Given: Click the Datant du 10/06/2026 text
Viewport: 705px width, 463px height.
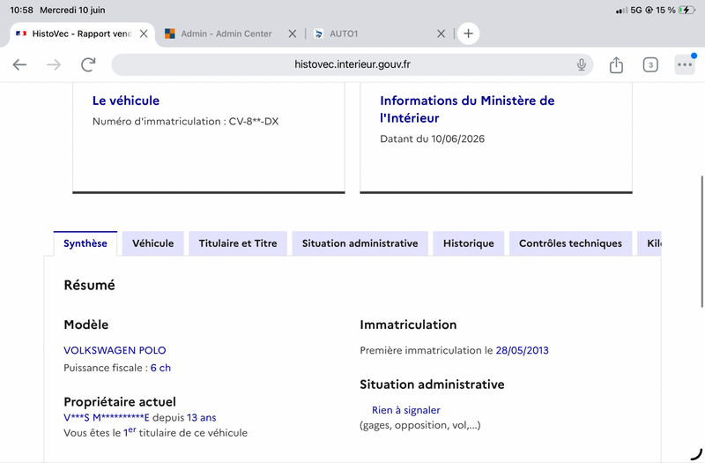Looking at the screenshot, I should click(x=432, y=138).
